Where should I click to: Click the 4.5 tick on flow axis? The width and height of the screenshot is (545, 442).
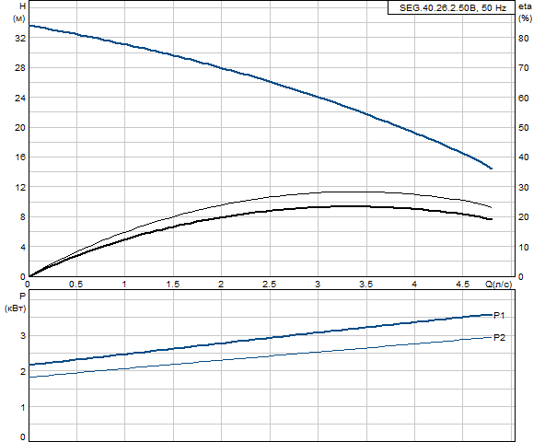462,285
